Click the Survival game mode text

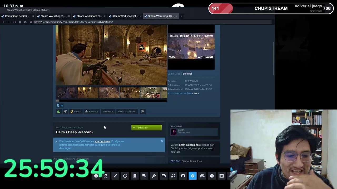187,74
